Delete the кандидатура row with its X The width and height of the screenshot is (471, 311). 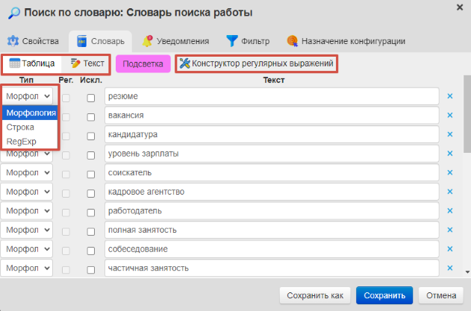pyautogui.click(x=450, y=134)
